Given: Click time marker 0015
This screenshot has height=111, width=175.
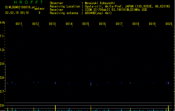Looking at the screenshot, I should pos(86,24).
